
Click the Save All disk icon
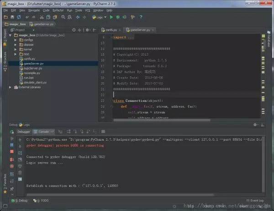pyautogui.click(x=12, y=17)
